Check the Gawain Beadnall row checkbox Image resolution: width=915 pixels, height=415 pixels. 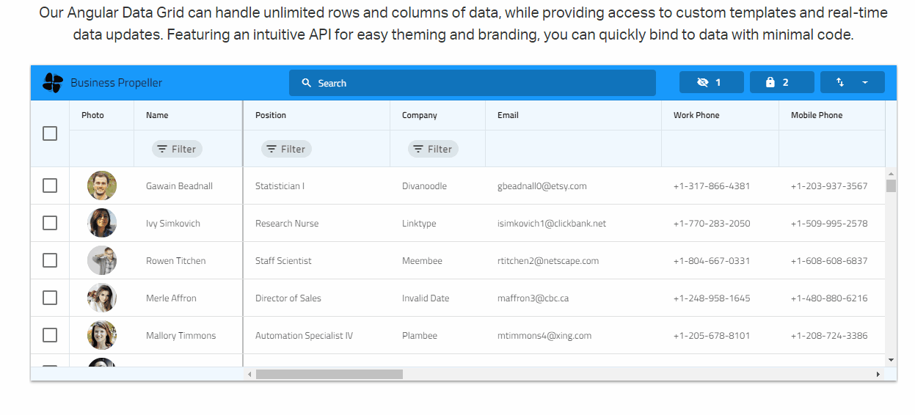point(50,186)
